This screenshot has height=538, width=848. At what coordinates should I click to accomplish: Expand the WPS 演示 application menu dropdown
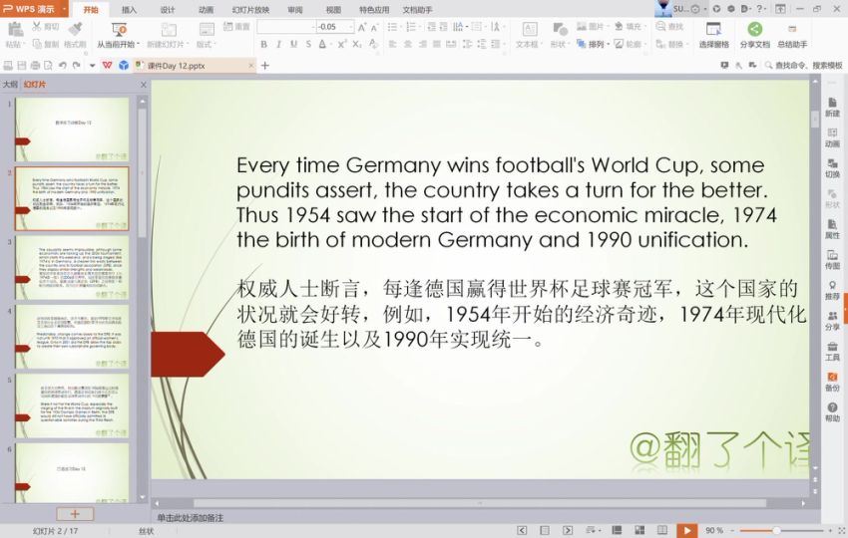pos(65,9)
